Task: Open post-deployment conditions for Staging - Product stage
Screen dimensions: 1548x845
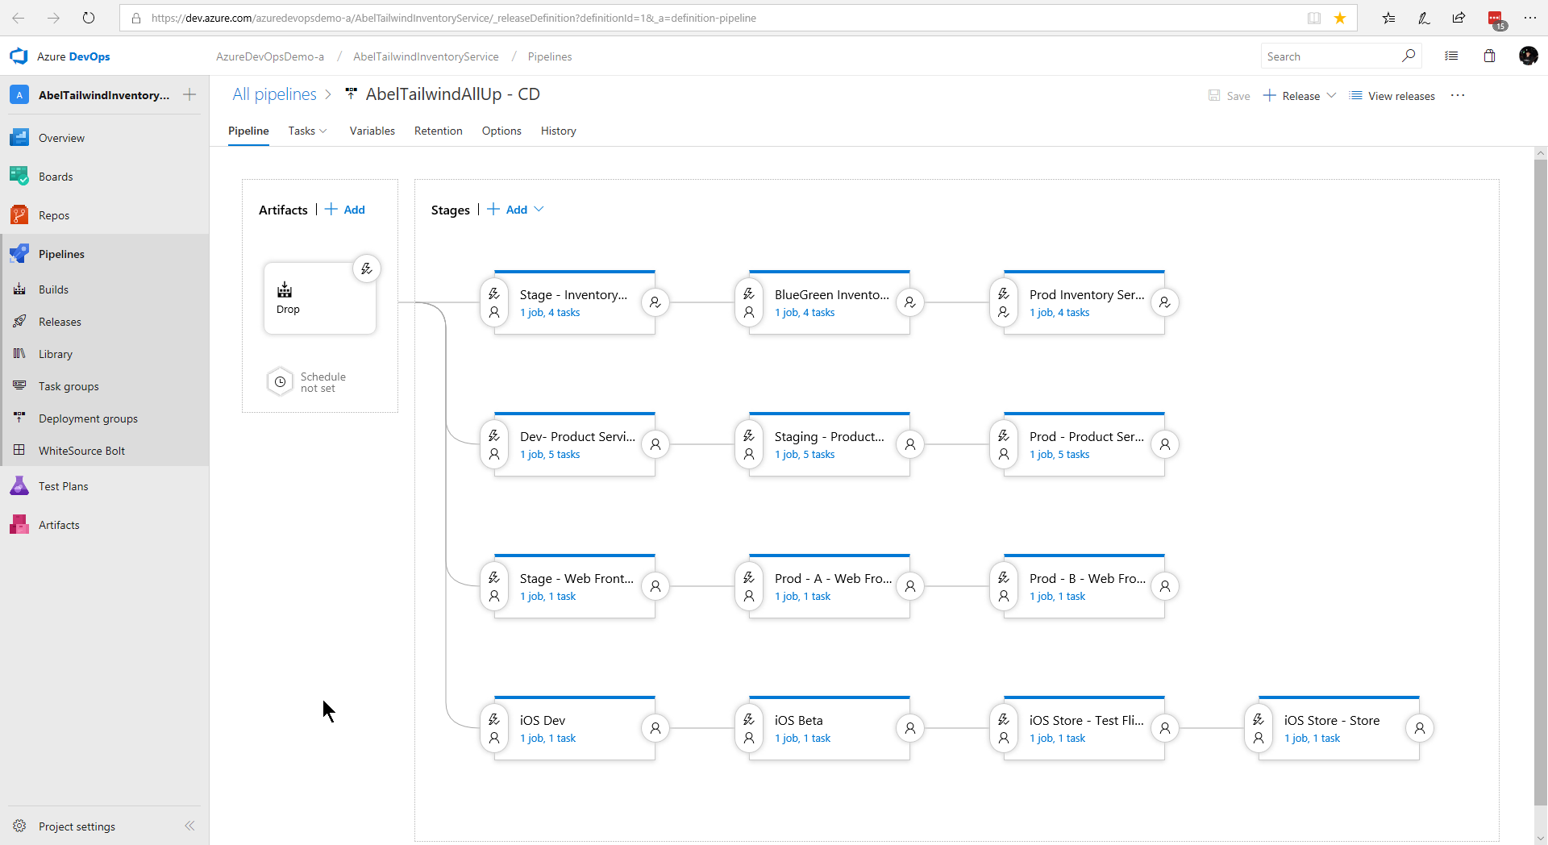Action: coord(910,444)
